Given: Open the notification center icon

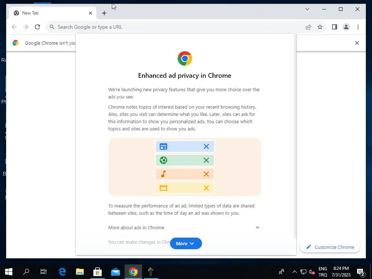Looking at the screenshot, I should click(x=361, y=272).
